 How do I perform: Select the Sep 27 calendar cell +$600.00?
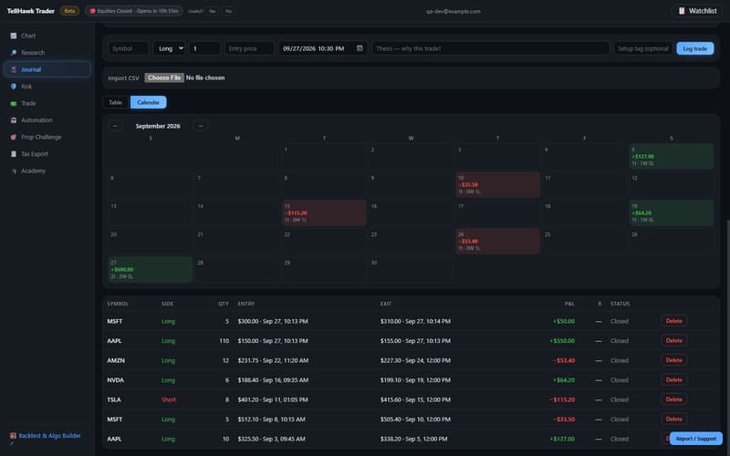click(x=151, y=270)
